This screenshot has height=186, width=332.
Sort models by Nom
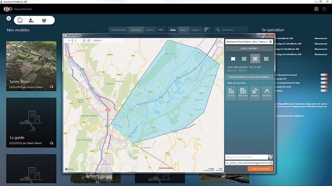[x=184, y=30]
